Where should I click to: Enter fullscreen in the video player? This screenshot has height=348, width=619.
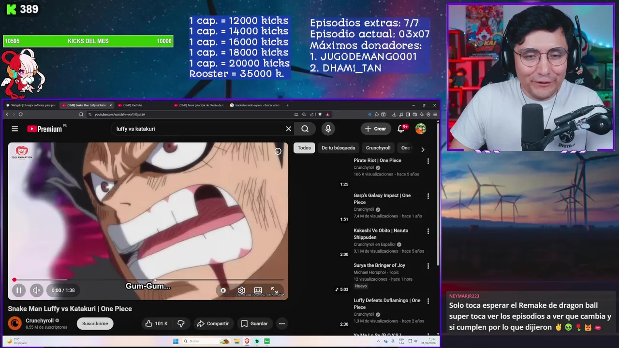click(x=274, y=290)
